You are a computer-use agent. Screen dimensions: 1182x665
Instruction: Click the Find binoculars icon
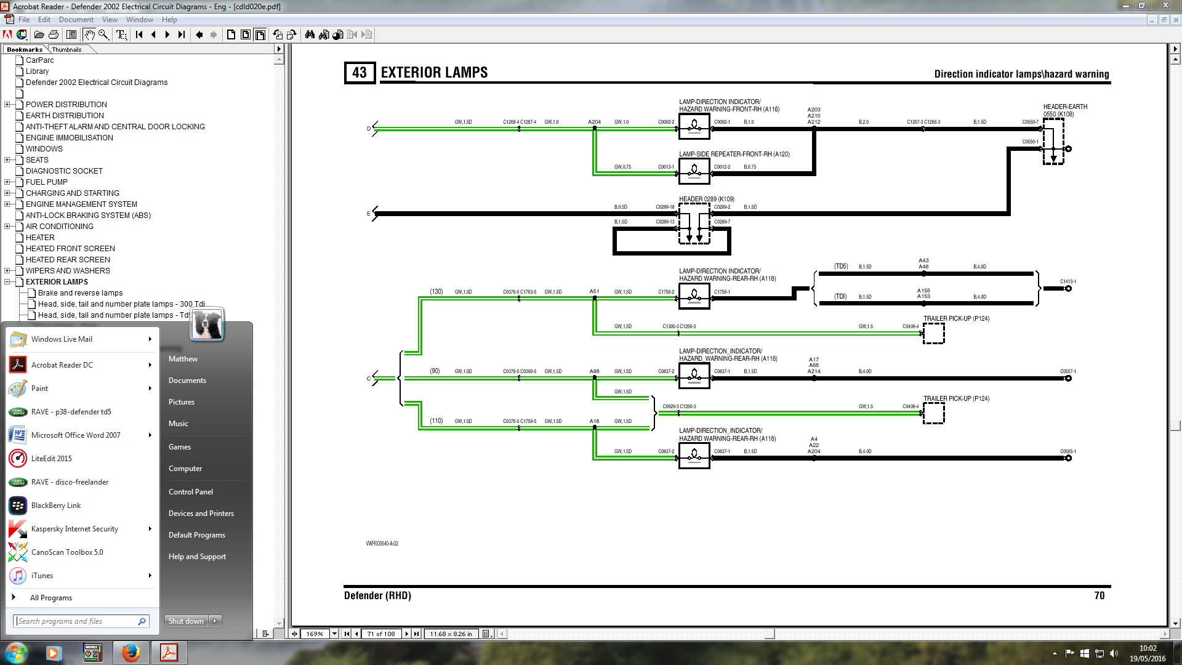point(310,34)
